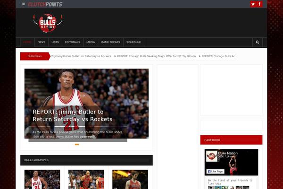Image resolution: width=283 pixels, height=189 pixels.
Task: Click the Bulls News ticker label
Action: click(34, 56)
